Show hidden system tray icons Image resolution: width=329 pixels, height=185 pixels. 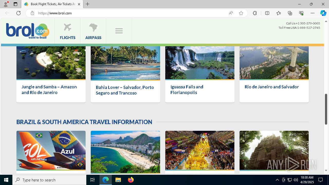277,180
